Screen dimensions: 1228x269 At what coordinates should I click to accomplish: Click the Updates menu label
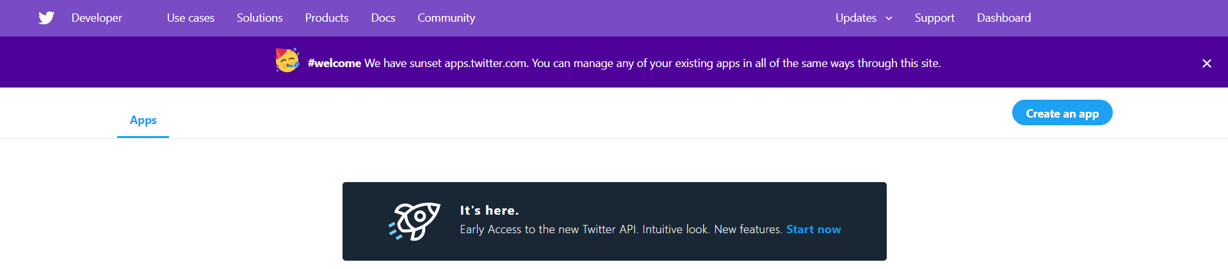click(x=856, y=18)
